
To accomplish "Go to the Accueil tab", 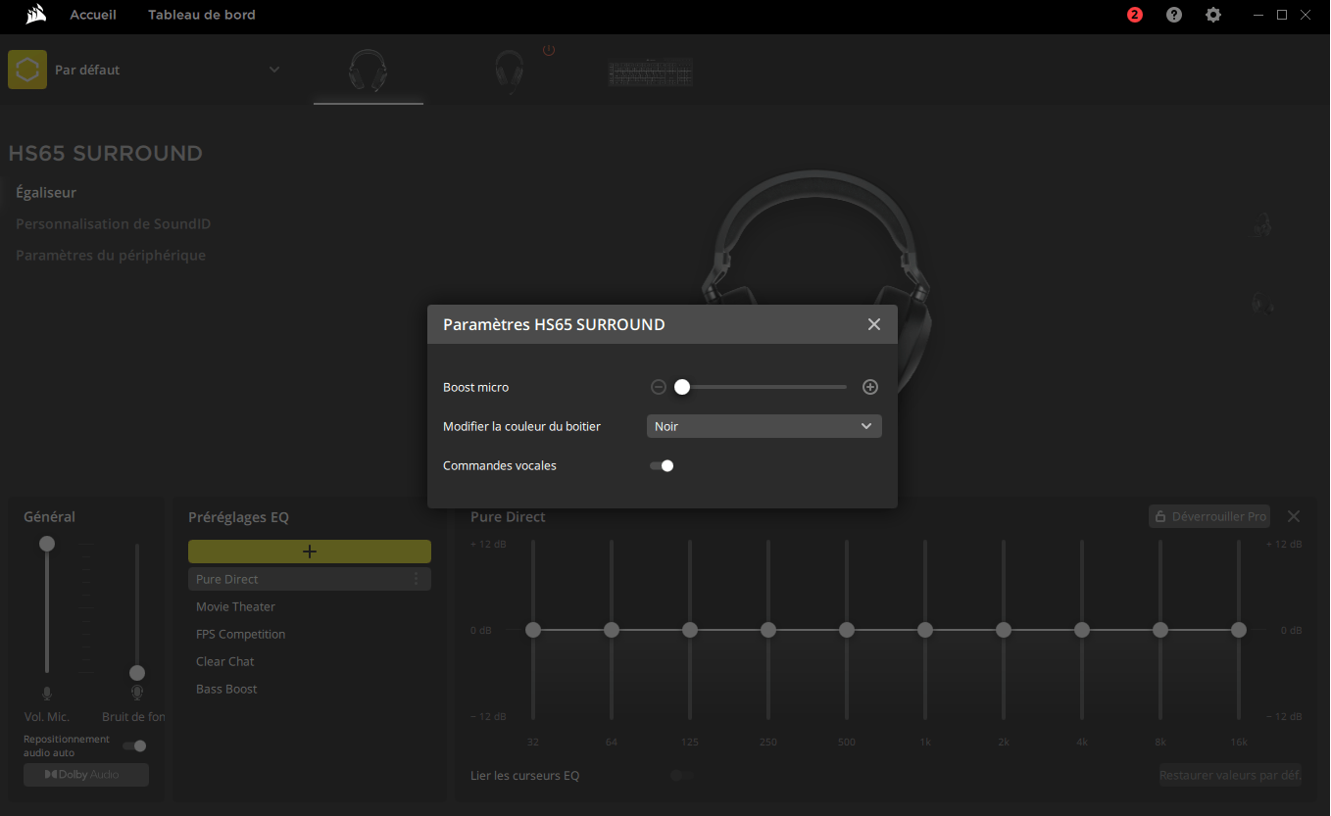I will [x=93, y=15].
